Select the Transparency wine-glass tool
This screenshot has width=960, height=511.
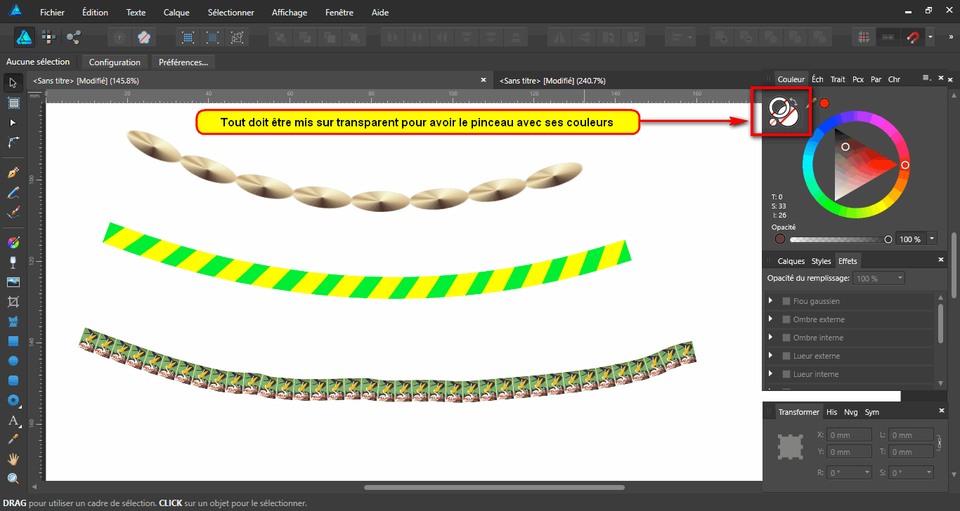click(x=13, y=263)
